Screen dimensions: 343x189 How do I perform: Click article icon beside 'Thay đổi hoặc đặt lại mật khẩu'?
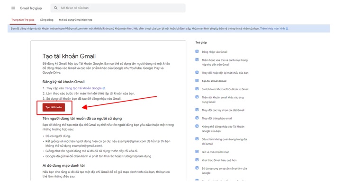click(x=197, y=73)
